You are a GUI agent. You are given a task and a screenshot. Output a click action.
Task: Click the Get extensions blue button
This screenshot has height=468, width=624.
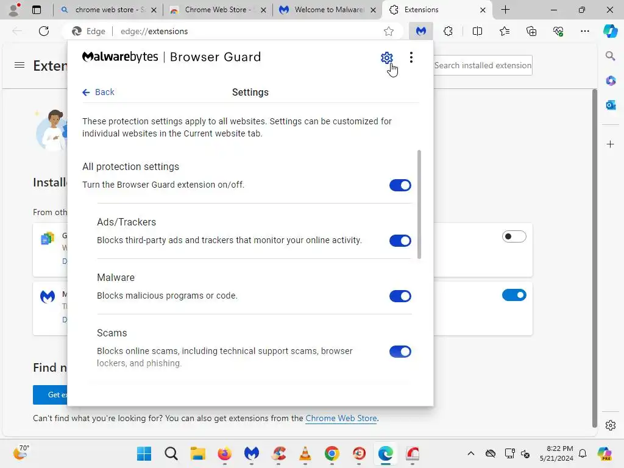coord(51,395)
